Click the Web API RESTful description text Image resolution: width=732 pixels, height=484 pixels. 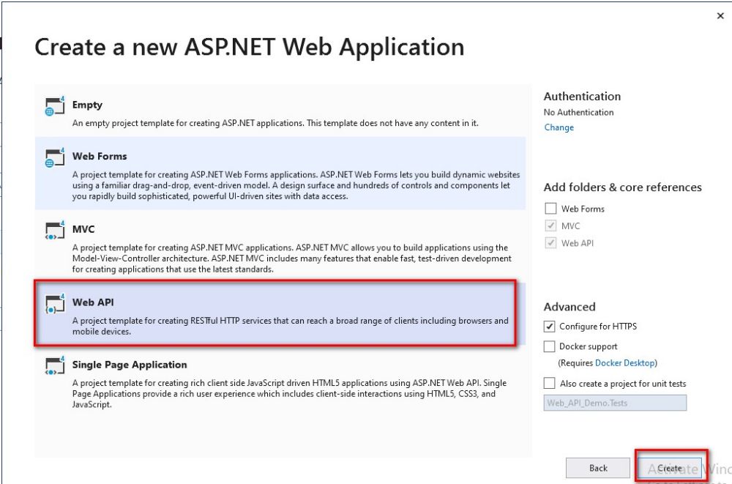[291, 326]
